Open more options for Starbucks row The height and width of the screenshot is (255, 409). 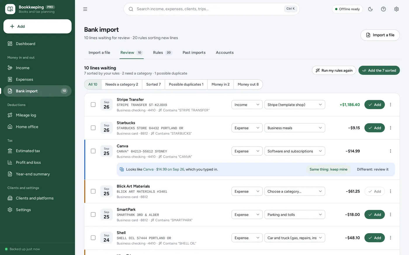(x=391, y=128)
